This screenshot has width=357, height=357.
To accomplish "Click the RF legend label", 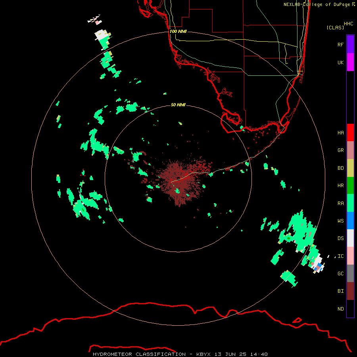I will pyautogui.click(x=340, y=44).
